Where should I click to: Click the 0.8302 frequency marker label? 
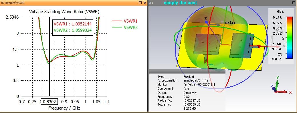[49, 102]
